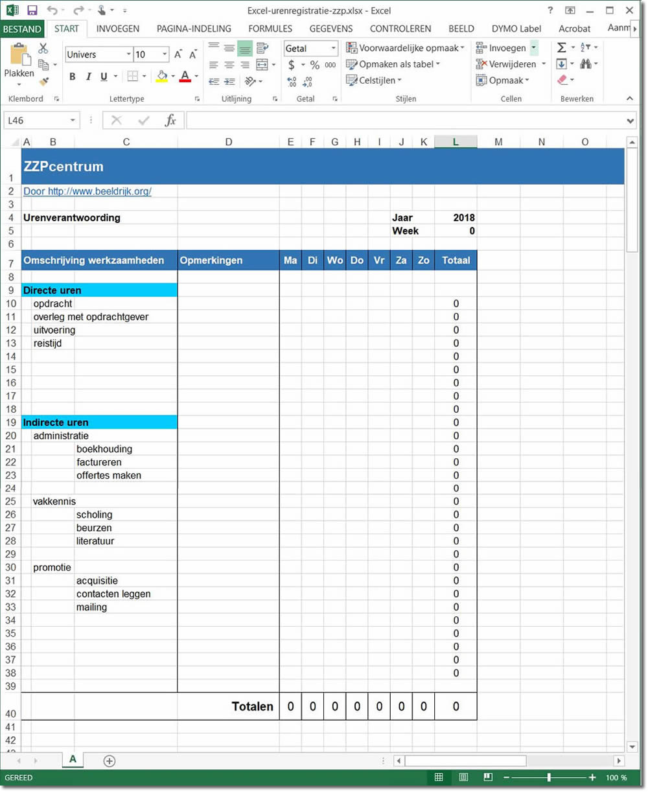Clear cell contents with eraser icon
The height and width of the screenshot is (792, 648).
[562, 80]
